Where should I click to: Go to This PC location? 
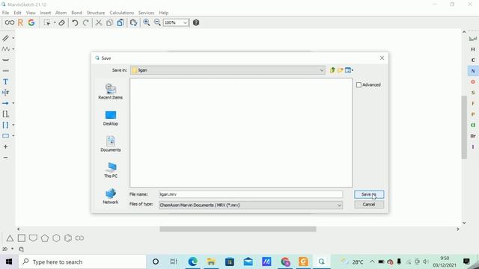(110, 170)
